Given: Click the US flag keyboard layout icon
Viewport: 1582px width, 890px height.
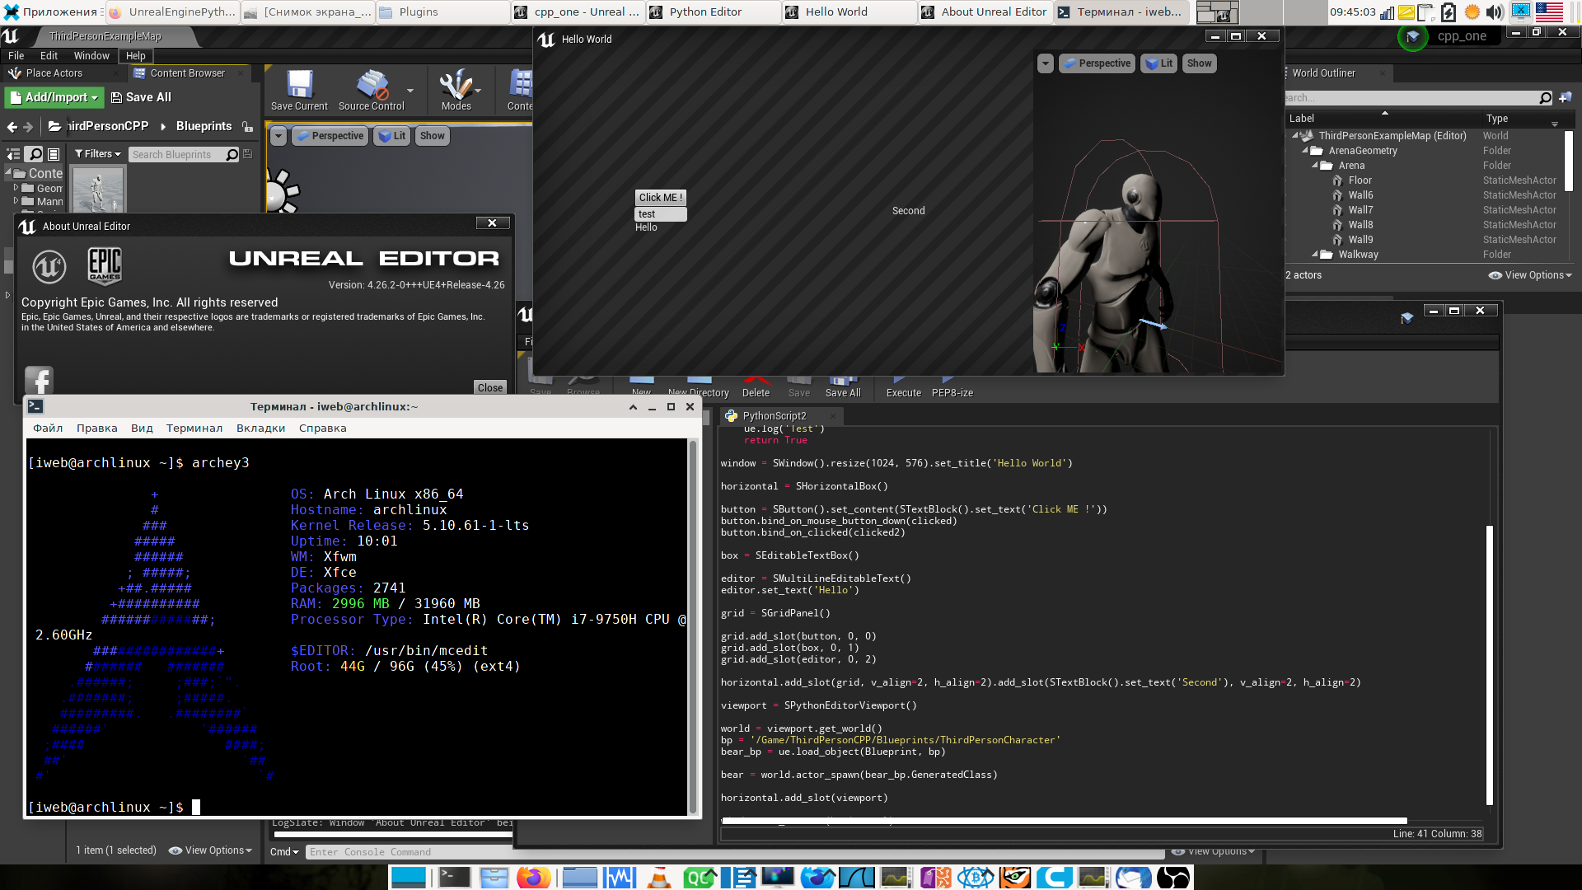Looking at the screenshot, I should [1549, 12].
